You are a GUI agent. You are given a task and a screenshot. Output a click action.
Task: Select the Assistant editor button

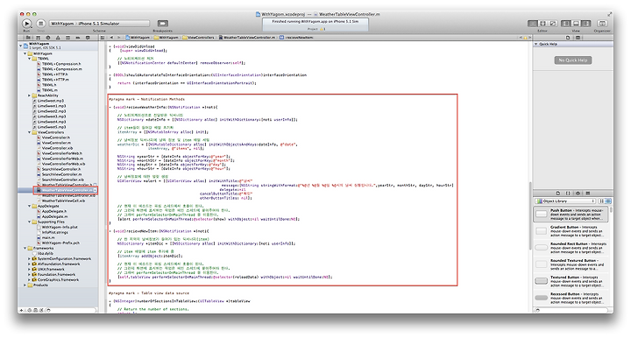coord(542,24)
